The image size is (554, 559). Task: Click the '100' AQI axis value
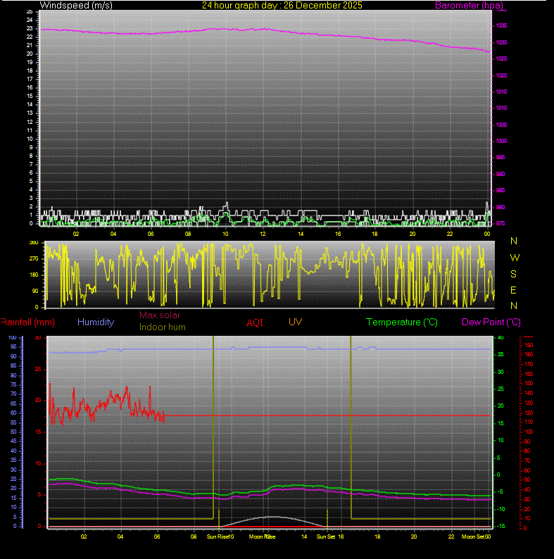pos(529,432)
